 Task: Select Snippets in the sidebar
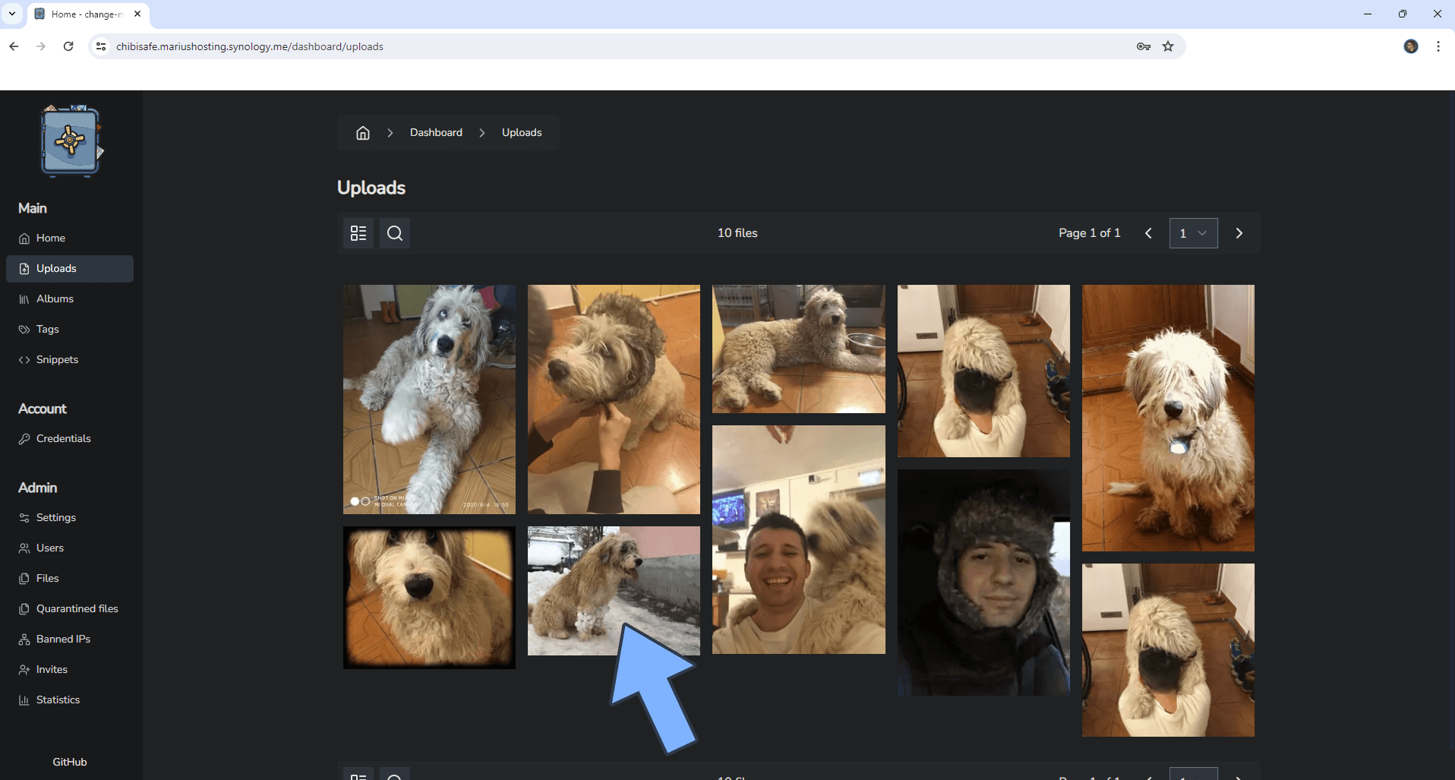57,359
